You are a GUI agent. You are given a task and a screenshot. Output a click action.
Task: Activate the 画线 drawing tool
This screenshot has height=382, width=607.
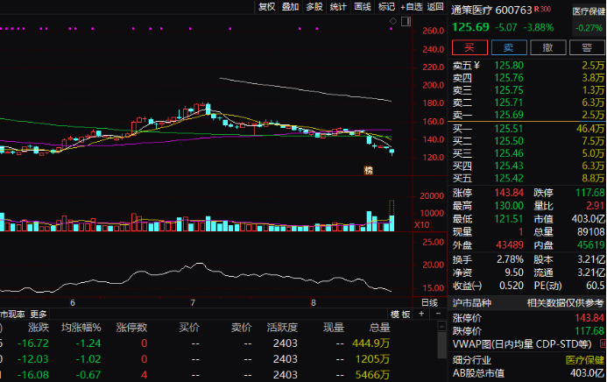(x=362, y=6)
